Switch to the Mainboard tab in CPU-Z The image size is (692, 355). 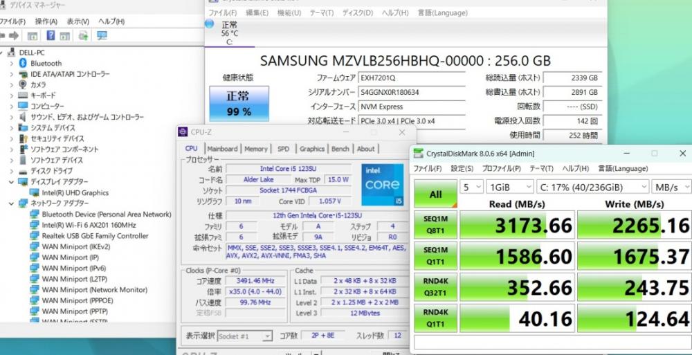click(x=222, y=149)
